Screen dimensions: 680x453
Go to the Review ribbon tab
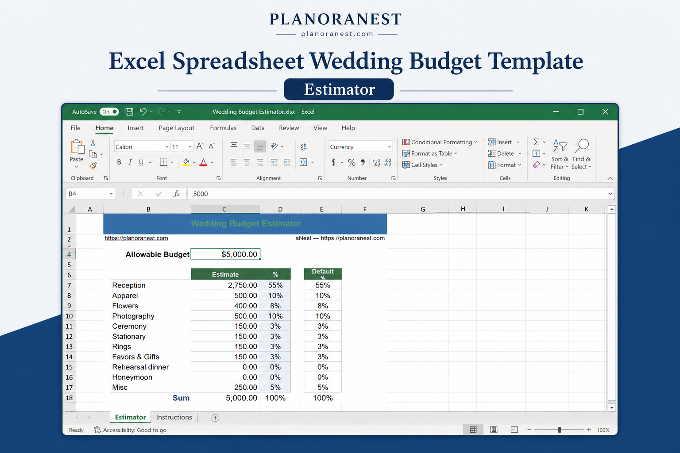pos(289,128)
